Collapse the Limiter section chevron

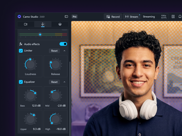pyautogui.click(x=64, y=51)
